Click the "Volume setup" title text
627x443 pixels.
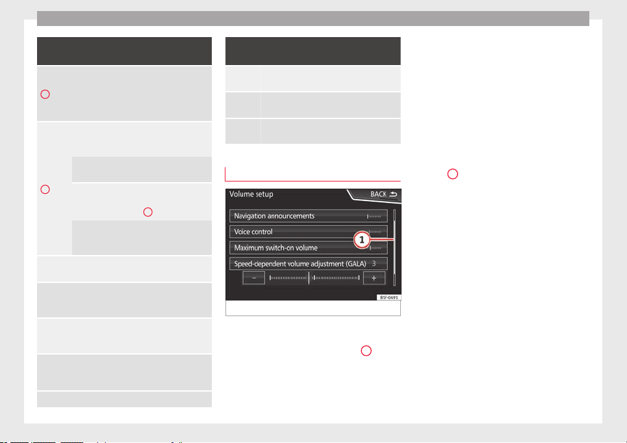point(251,194)
